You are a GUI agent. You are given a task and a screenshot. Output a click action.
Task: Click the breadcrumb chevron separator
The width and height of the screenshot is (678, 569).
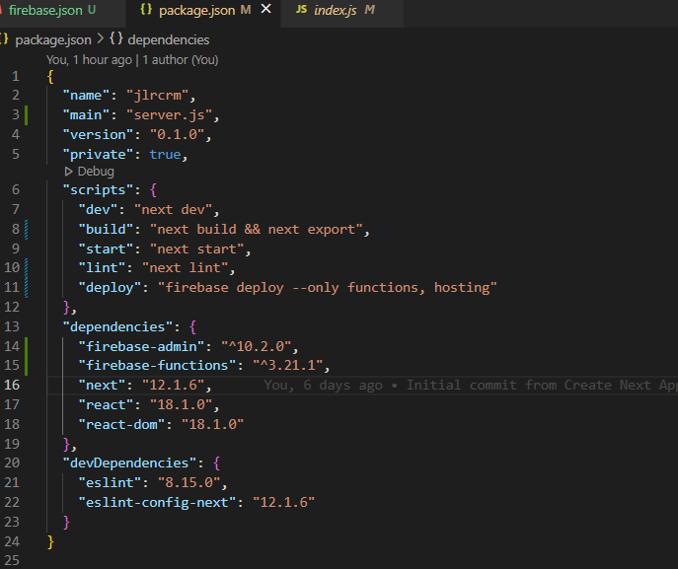101,39
